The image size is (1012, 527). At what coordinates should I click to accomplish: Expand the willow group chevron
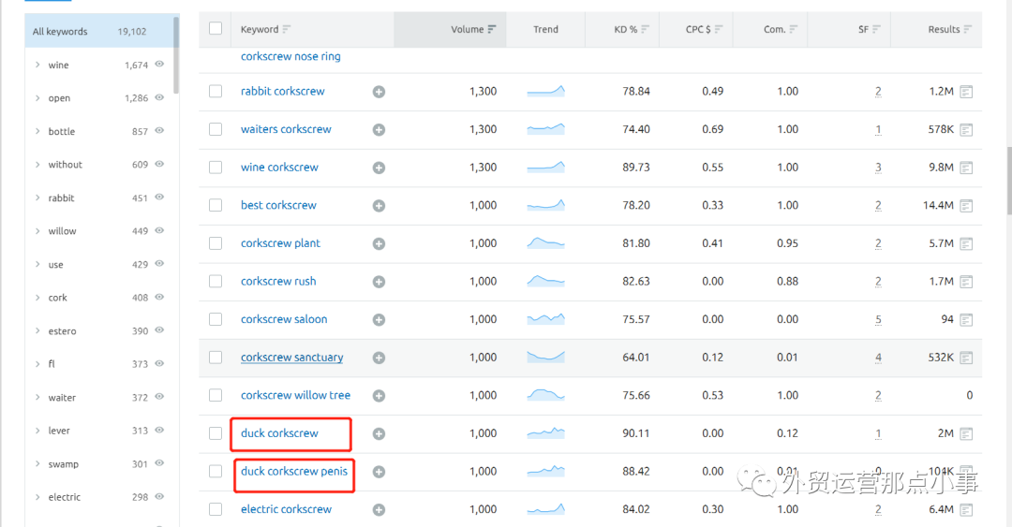click(x=37, y=231)
